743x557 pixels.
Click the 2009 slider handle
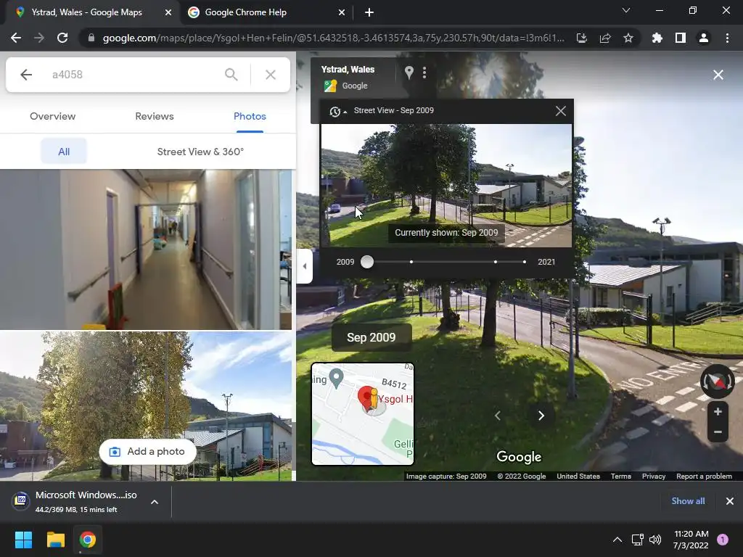point(366,261)
